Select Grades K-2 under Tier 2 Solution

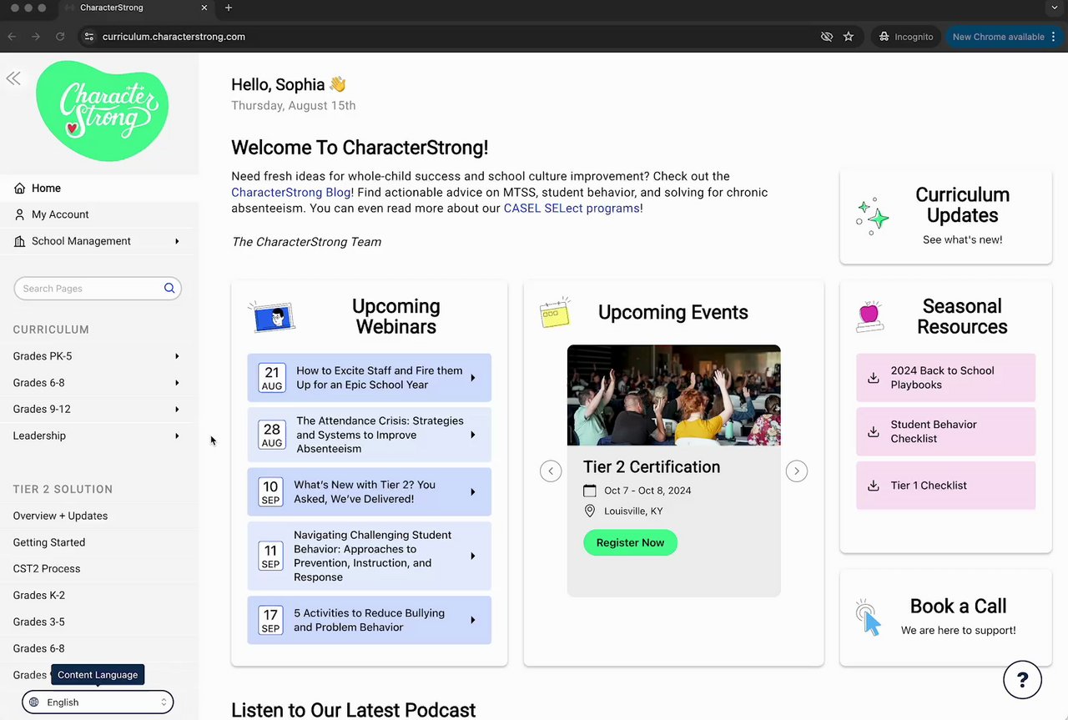pos(39,596)
